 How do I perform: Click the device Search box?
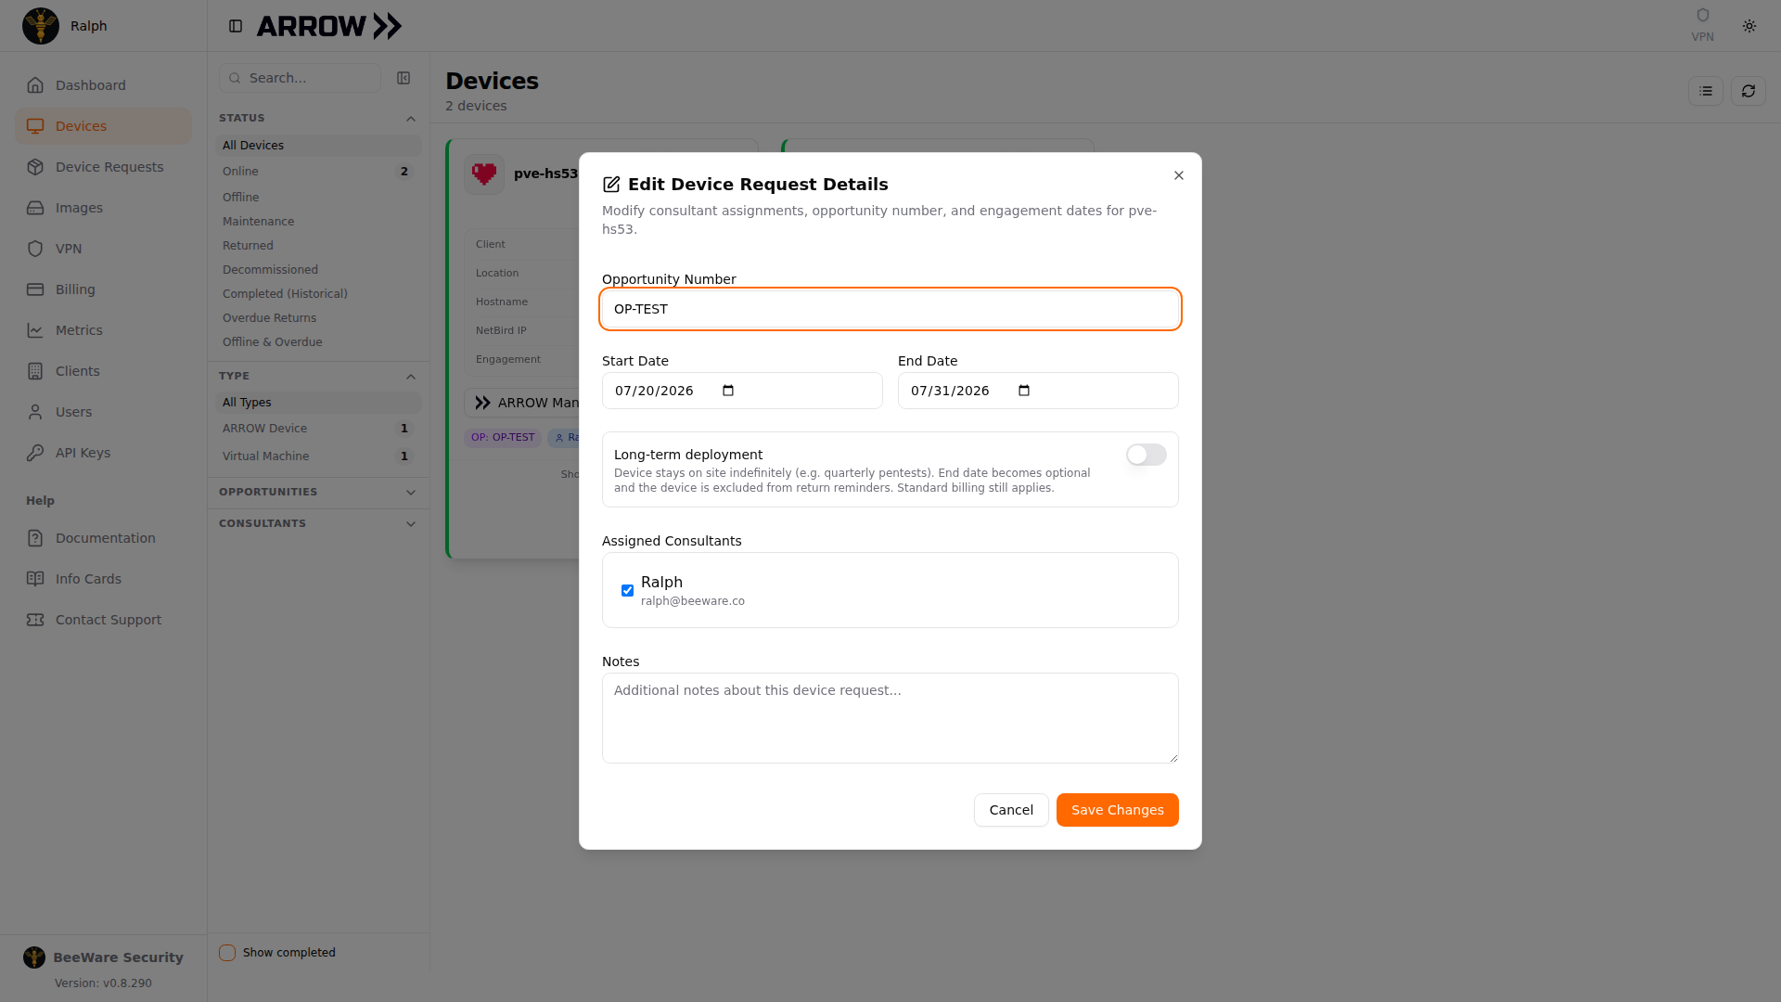point(300,78)
